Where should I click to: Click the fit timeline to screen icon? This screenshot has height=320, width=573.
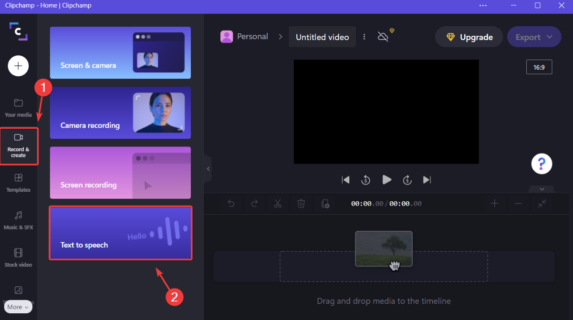pos(542,204)
